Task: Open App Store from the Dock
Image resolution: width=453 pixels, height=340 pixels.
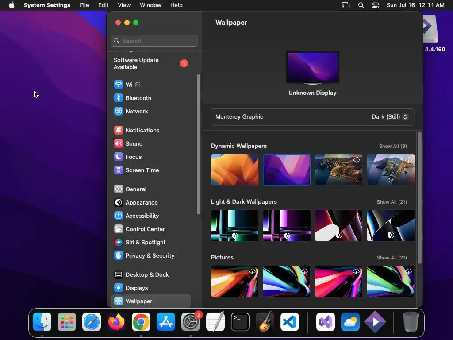Action: pos(166,322)
